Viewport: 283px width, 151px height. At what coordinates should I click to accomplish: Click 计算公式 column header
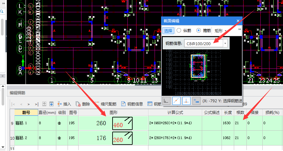coord(175,113)
